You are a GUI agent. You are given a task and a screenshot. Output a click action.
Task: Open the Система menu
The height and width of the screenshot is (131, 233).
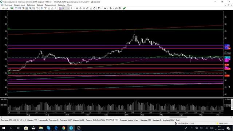click(8, 5)
